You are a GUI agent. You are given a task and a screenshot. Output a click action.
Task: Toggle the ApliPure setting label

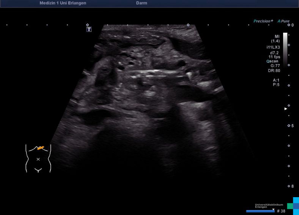pos(283,21)
